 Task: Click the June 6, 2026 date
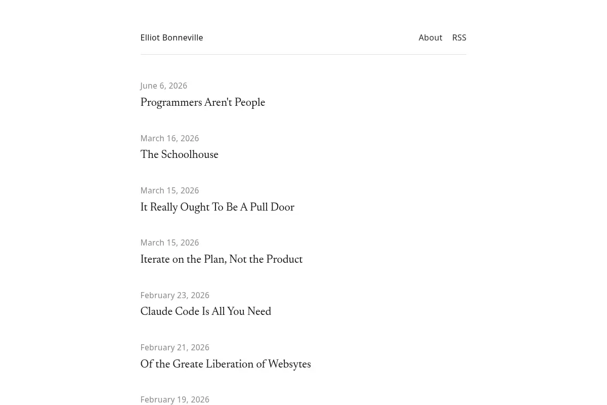163,86
